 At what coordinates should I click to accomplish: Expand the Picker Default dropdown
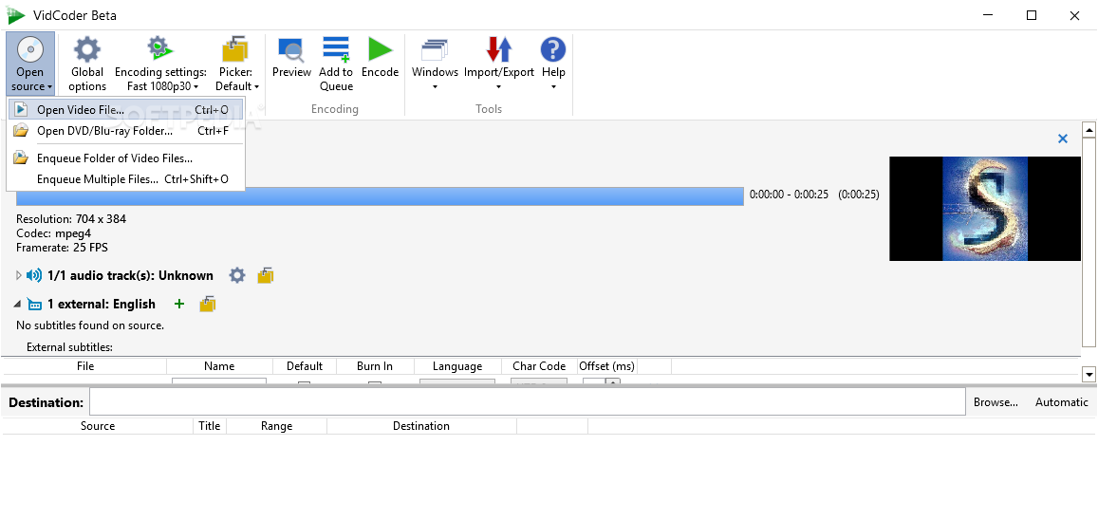click(x=236, y=65)
